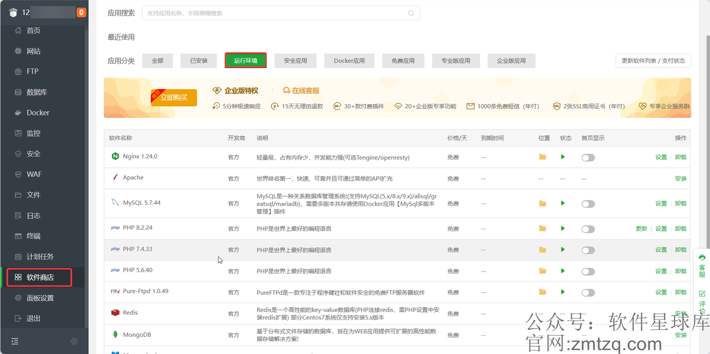This screenshot has width=710, height=354.
Task: Select the 免费应用 category tab
Action: click(x=403, y=61)
